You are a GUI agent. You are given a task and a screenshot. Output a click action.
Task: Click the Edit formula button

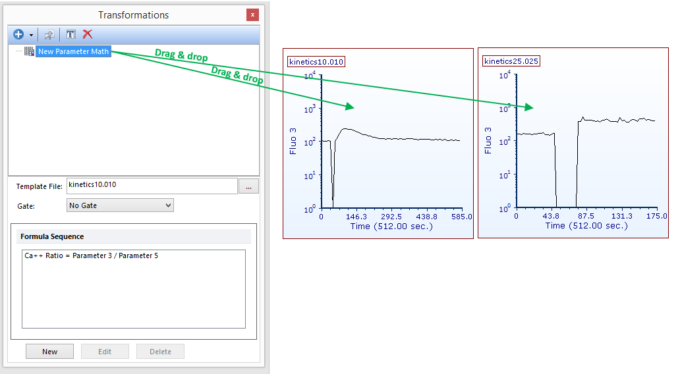pyautogui.click(x=105, y=352)
